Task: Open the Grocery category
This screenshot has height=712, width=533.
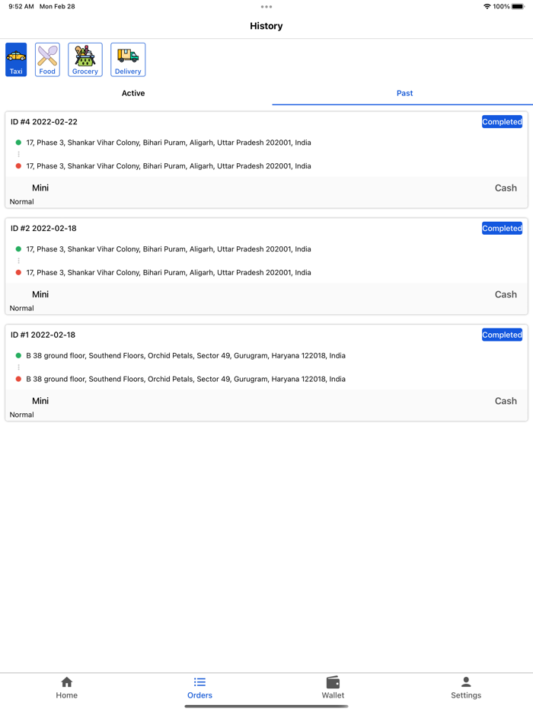Action: coord(85,59)
